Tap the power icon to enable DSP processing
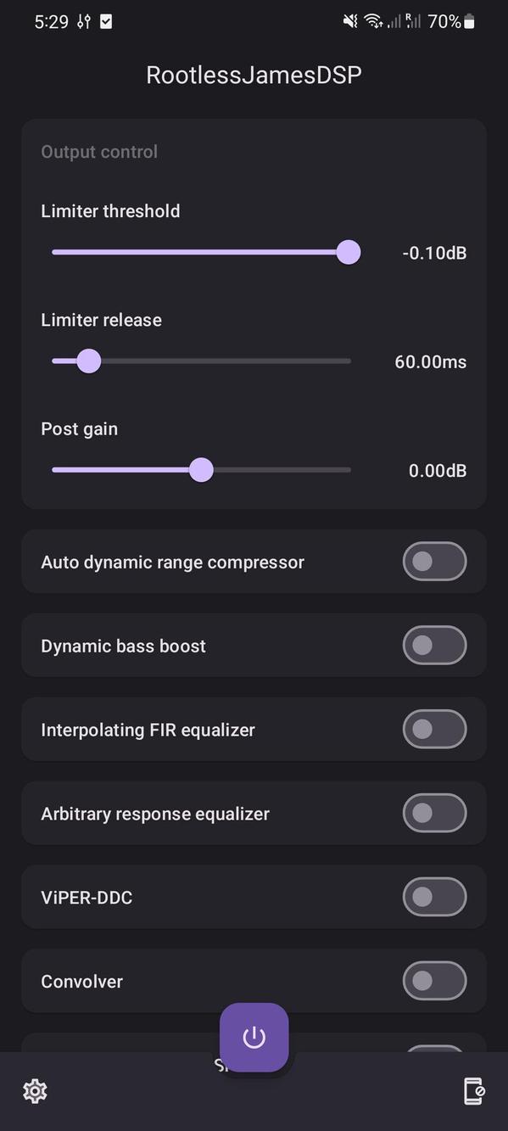508x1131 pixels. pyautogui.click(x=254, y=1037)
